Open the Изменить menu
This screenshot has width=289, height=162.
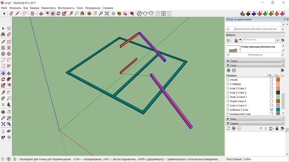pos(15,8)
